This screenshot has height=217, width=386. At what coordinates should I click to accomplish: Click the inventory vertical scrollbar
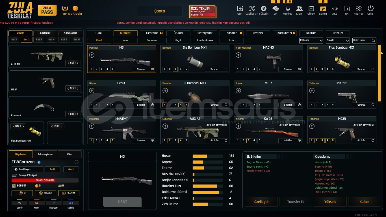pyautogui.click(x=379, y=73)
